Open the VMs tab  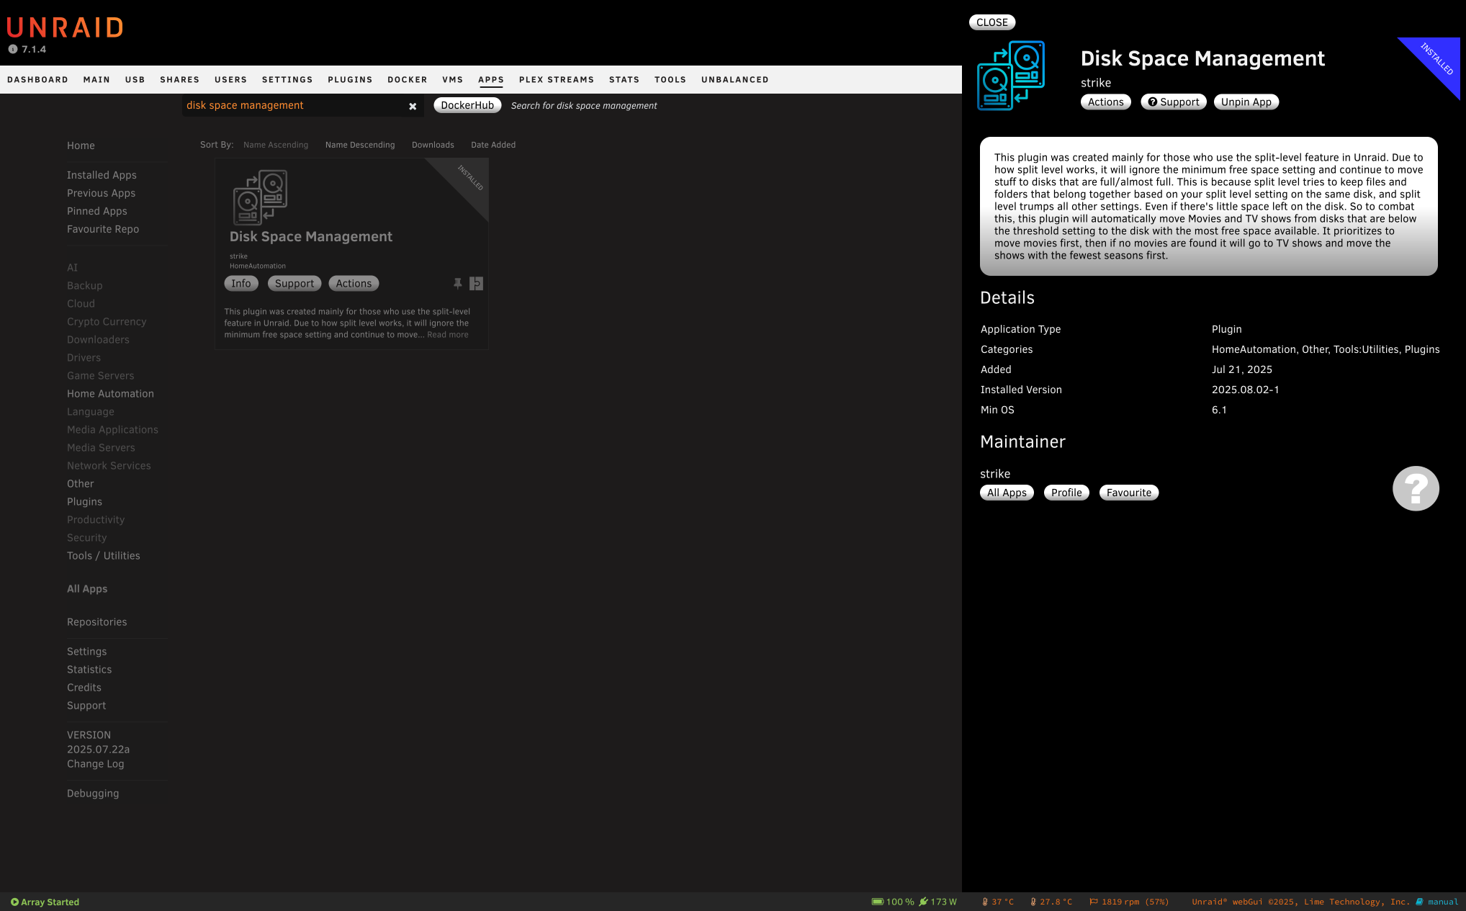coord(453,80)
